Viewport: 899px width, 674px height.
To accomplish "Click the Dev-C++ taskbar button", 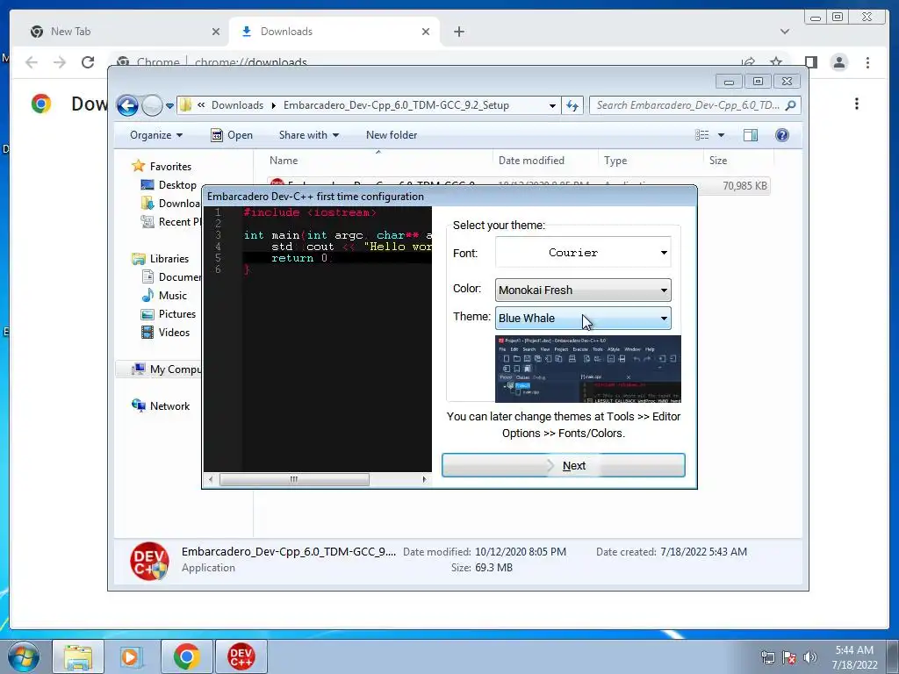I will (x=241, y=656).
